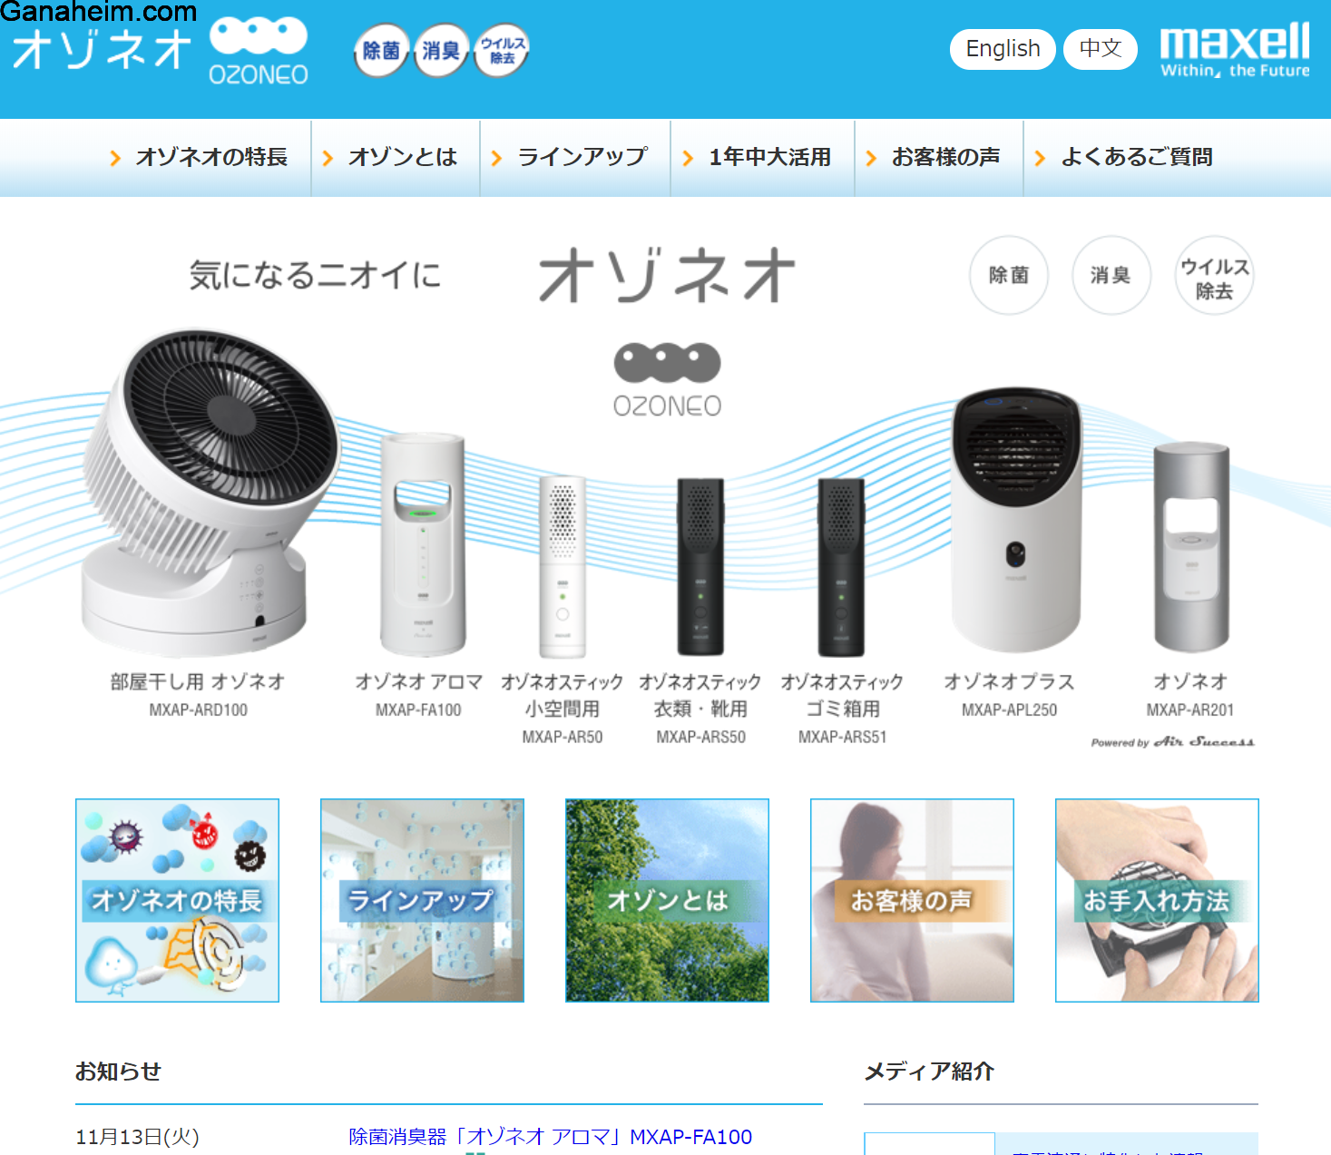
Task: Open the オゾンとは menu item
Action: [x=402, y=158]
